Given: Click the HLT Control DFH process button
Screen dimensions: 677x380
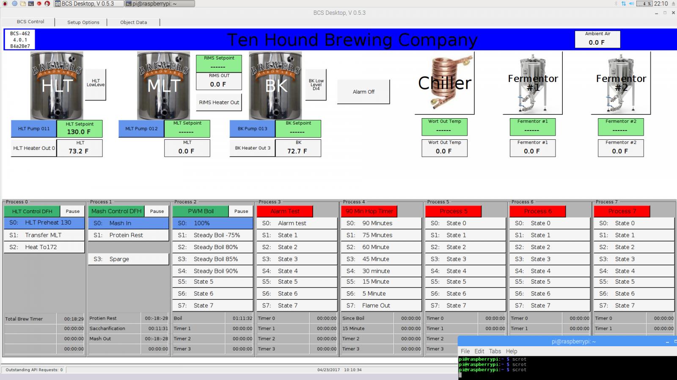Looking at the screenshot, I should 32,211.
